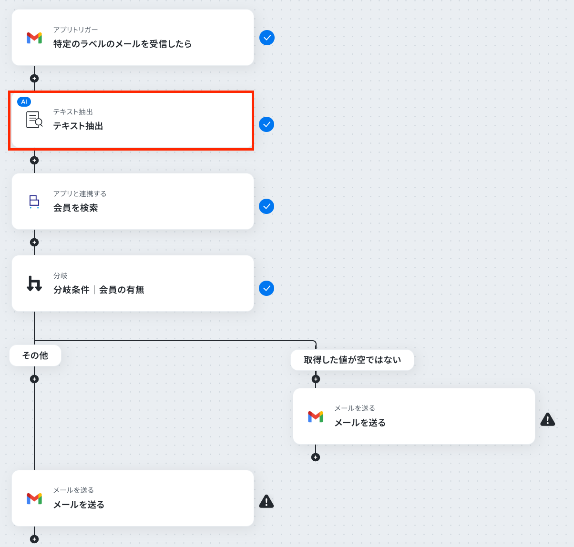The width and height of the screenshot is (574, 547).
Task: Click the branch arrows icon on 分岐 step
Action: [x=34, y=284]
